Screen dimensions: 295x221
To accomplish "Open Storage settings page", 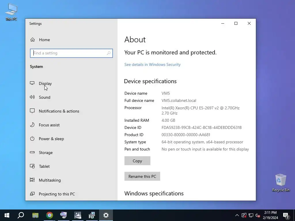I will [x=46, y=153].
